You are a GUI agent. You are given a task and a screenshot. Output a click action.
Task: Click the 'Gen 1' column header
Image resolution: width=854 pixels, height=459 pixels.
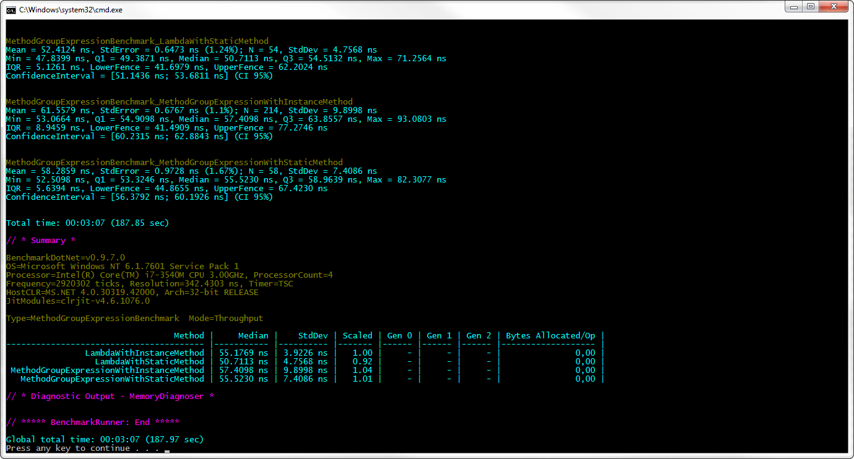pyautogui.click(x=439, y=335)
